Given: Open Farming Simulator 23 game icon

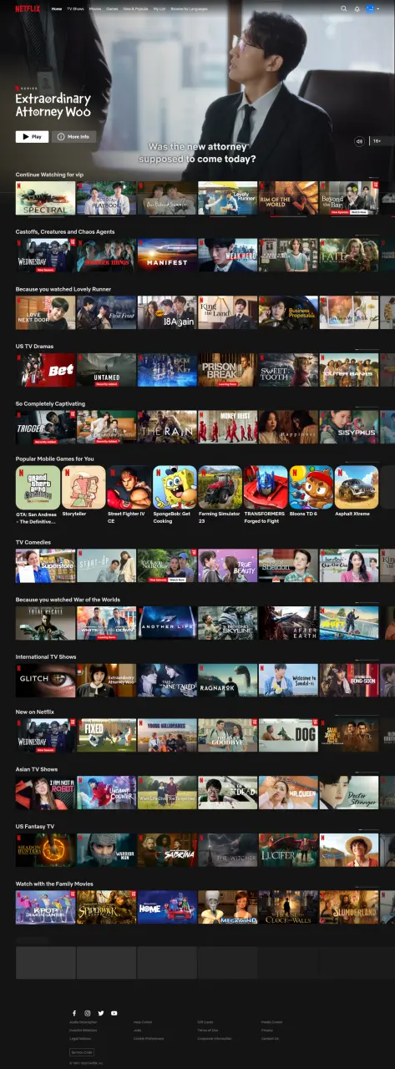Looking at the screenshot, I should 220,488.
